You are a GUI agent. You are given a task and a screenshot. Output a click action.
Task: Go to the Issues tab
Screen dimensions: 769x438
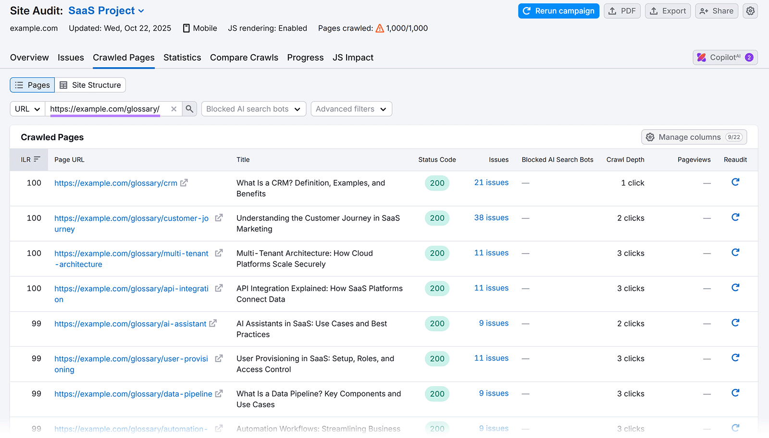71,58
